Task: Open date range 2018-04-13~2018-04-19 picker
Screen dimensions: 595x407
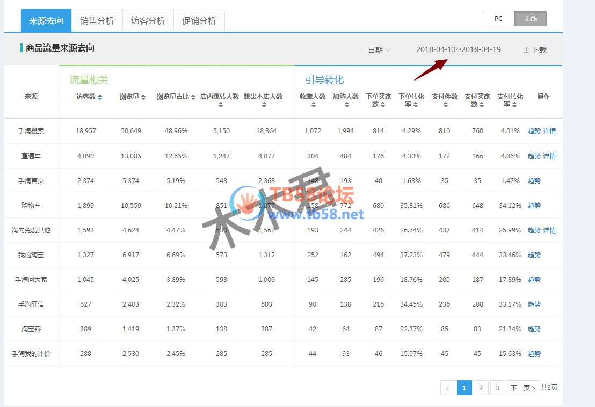Action: pos(458,49)
